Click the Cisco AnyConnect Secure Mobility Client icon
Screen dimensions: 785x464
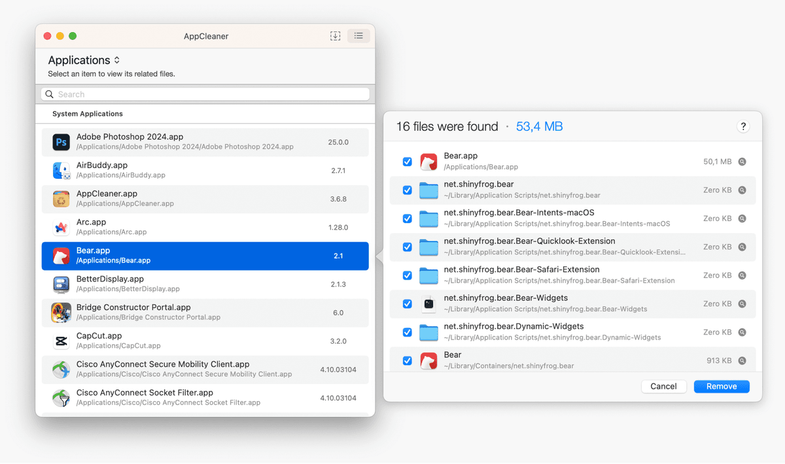pyautogui.click(x=61, y=370)
